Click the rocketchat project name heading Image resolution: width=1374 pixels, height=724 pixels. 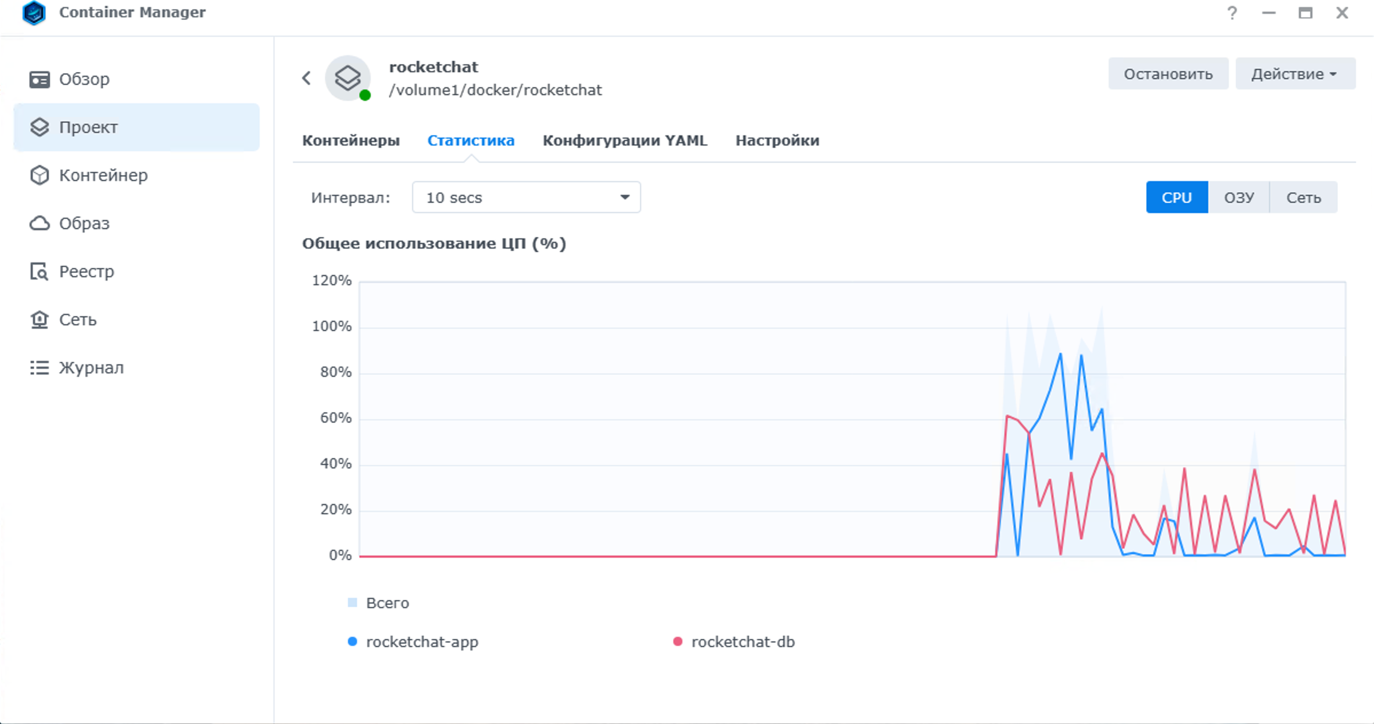(433, 67)
